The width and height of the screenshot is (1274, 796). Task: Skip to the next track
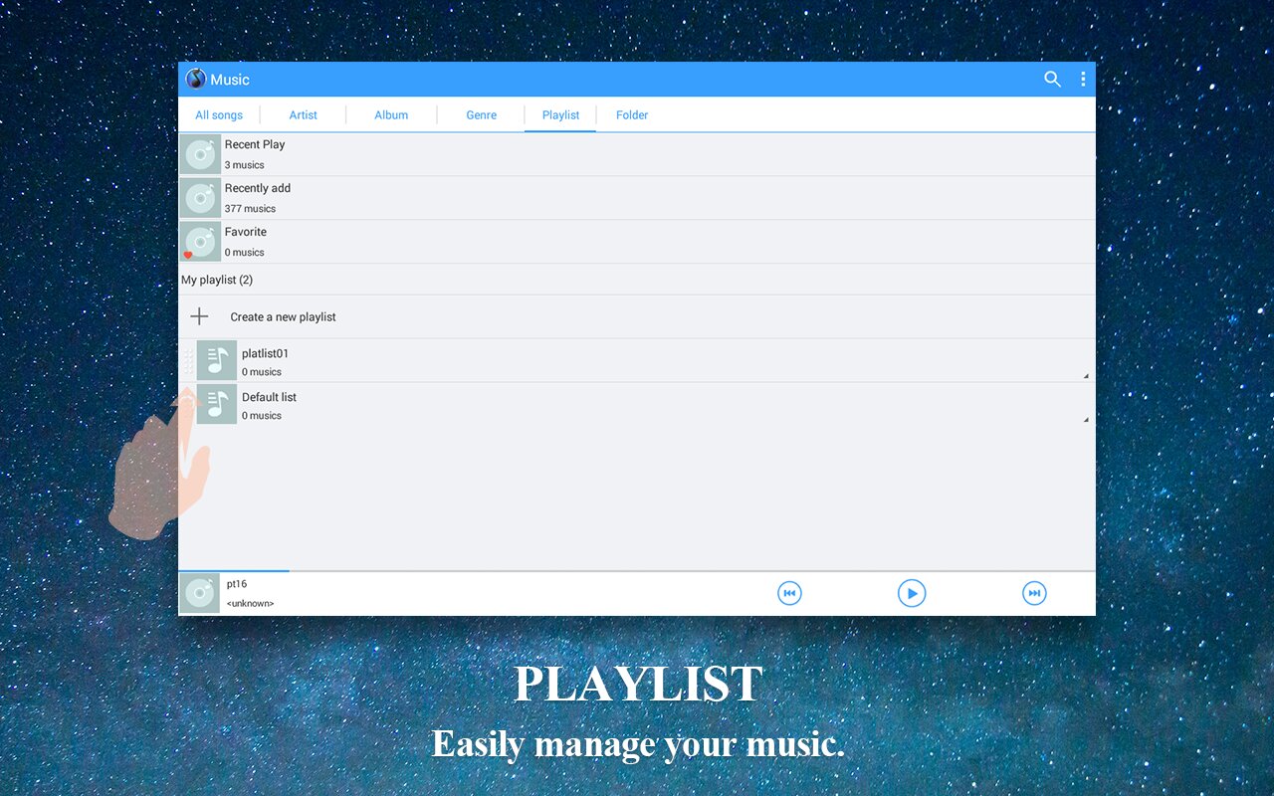click(1034, 594)
